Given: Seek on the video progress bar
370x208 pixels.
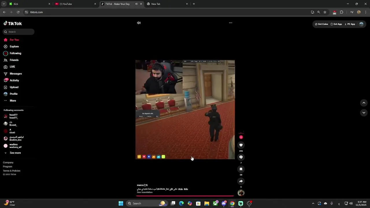Looking at the screenshot, I should (x=185, y=196).
